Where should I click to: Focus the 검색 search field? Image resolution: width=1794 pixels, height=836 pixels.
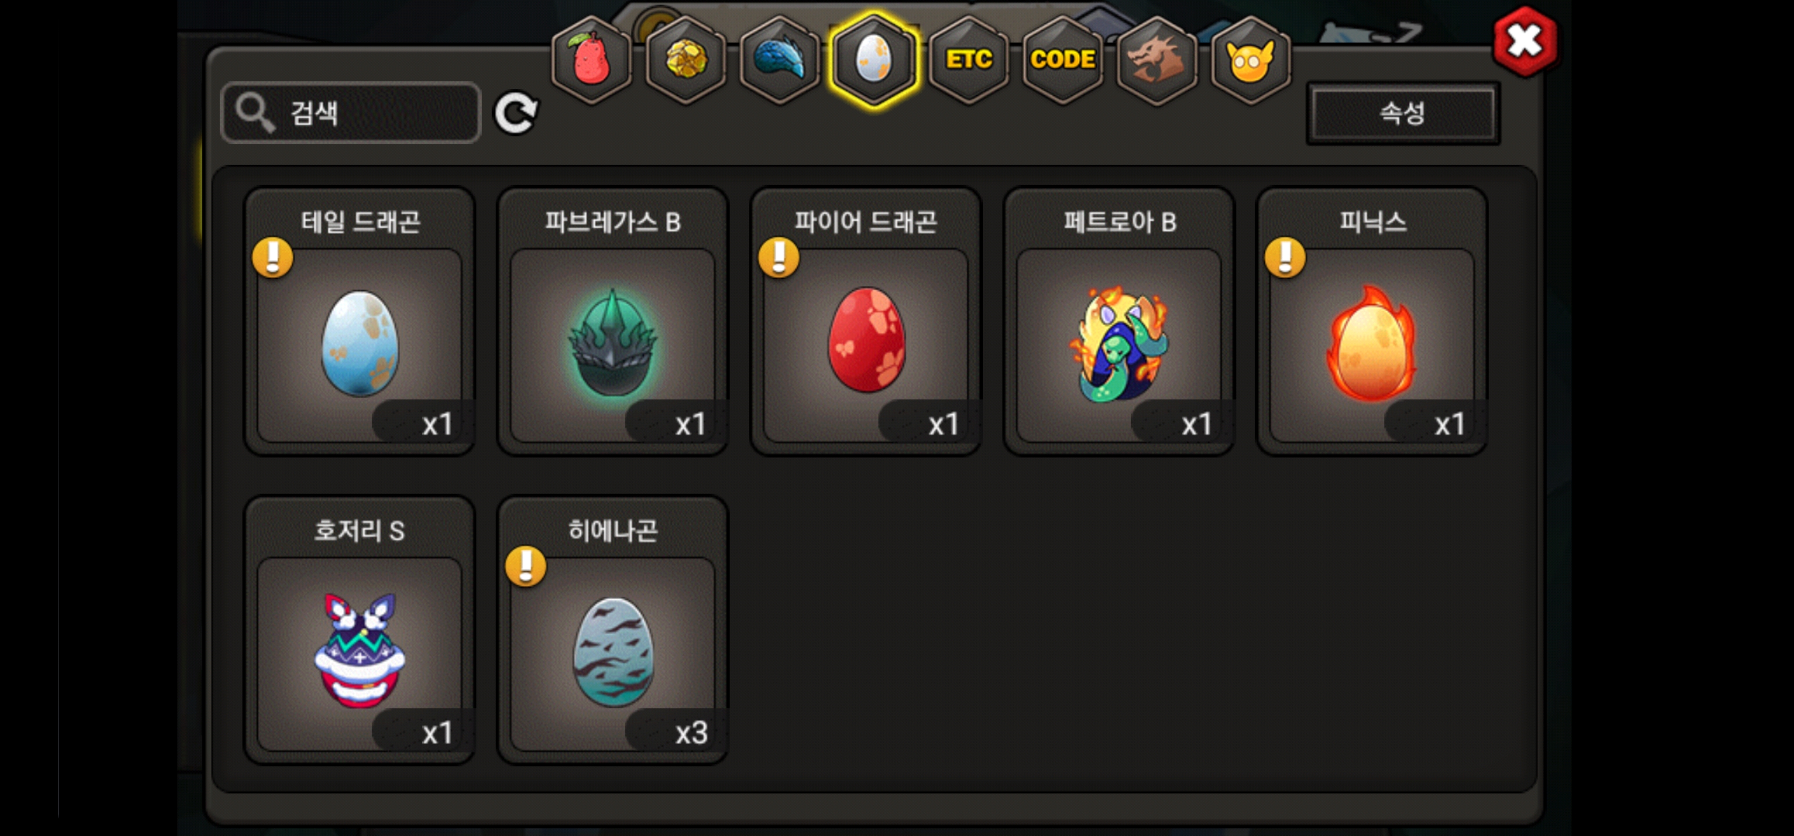351,113
